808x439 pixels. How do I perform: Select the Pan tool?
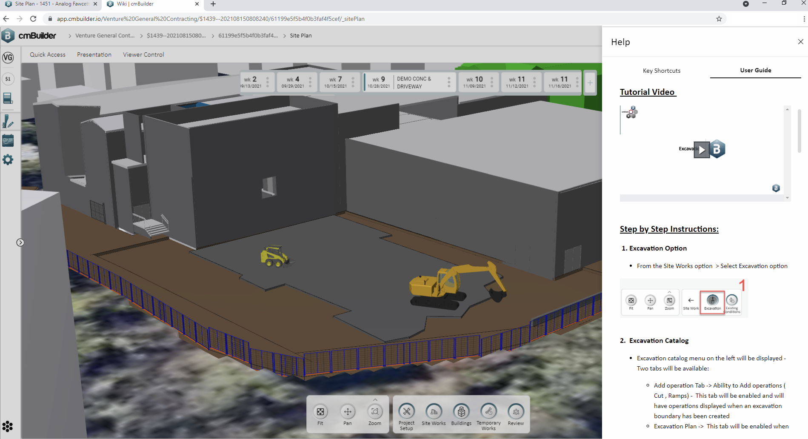(x=348, y=414)
